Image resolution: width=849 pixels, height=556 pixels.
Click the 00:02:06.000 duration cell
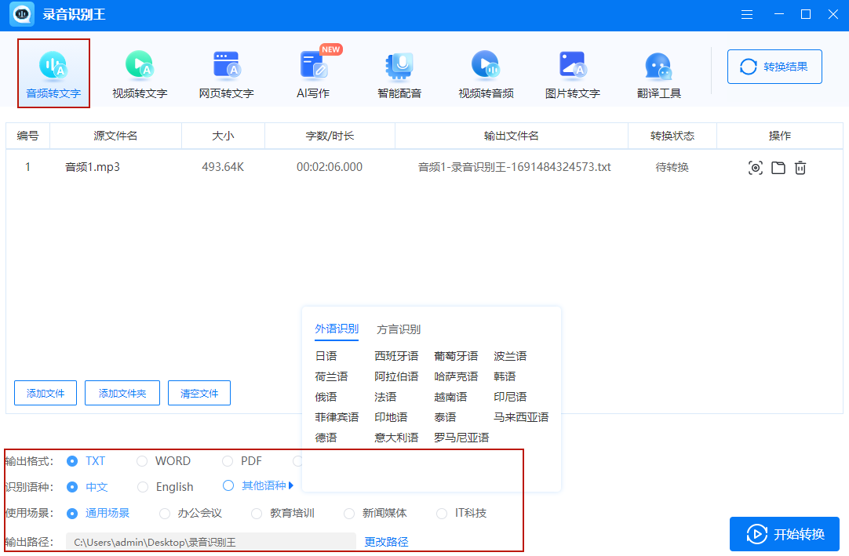(x=330, y=167)
